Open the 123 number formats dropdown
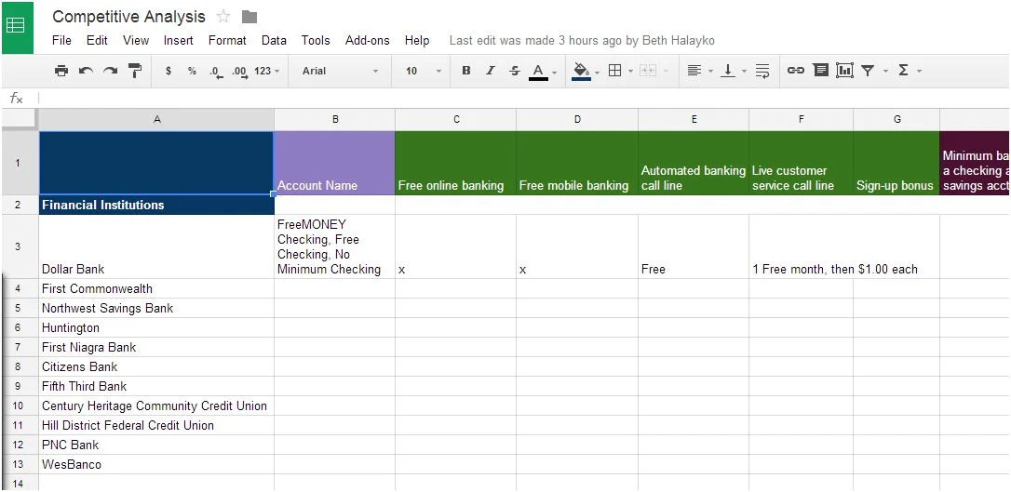 click(267, 71)
